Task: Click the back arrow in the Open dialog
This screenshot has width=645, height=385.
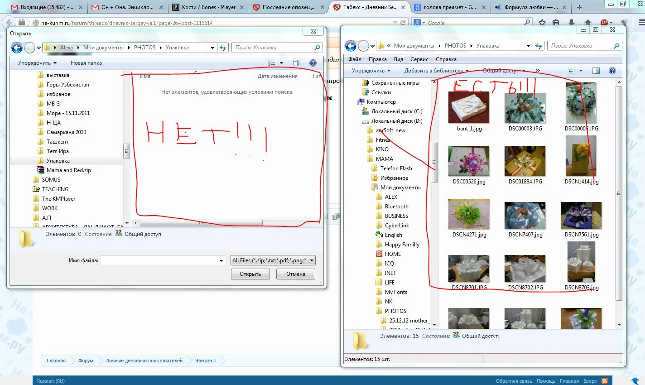Action: tap(17, 48)
